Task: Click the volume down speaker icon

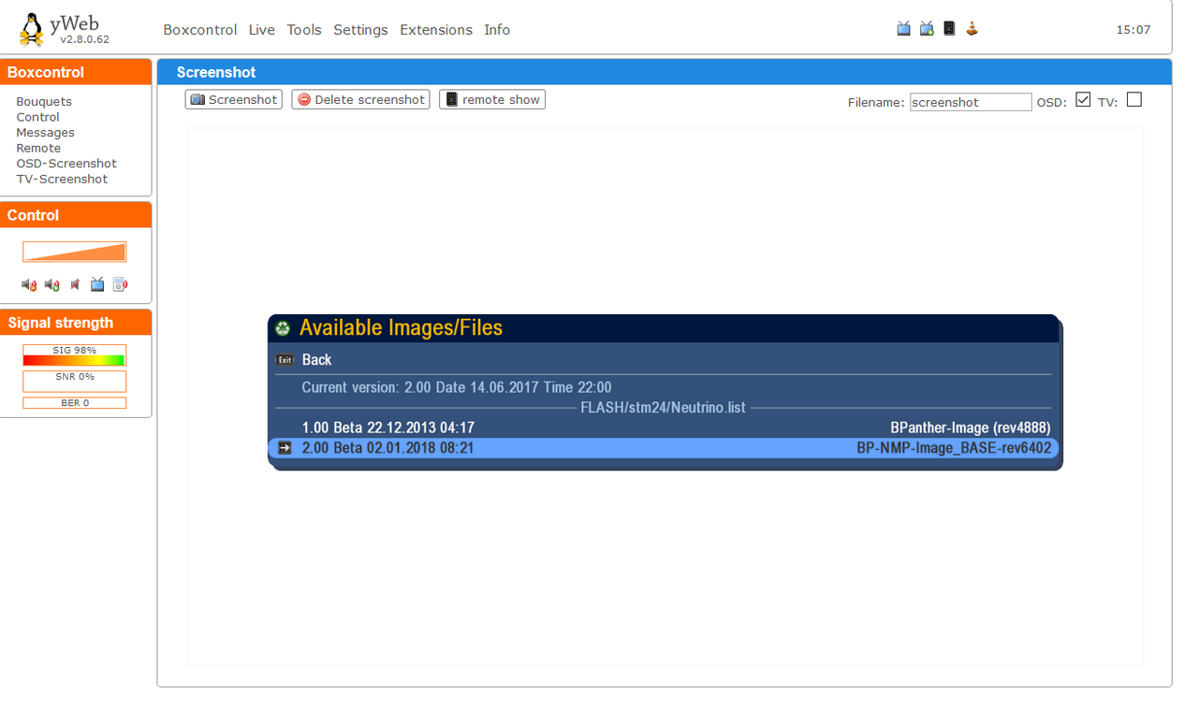Action: coord(29,284)
